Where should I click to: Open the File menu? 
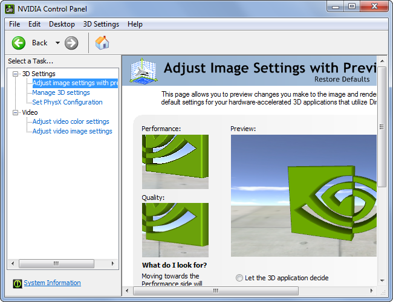point(15,24)
